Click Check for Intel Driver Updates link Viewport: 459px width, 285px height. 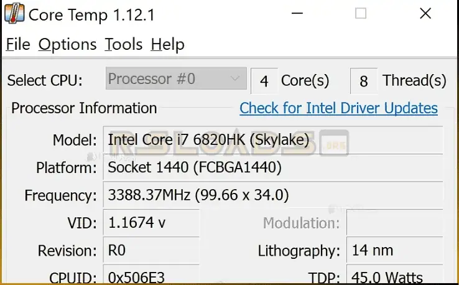pyautogui.click(x=338, y=108)
